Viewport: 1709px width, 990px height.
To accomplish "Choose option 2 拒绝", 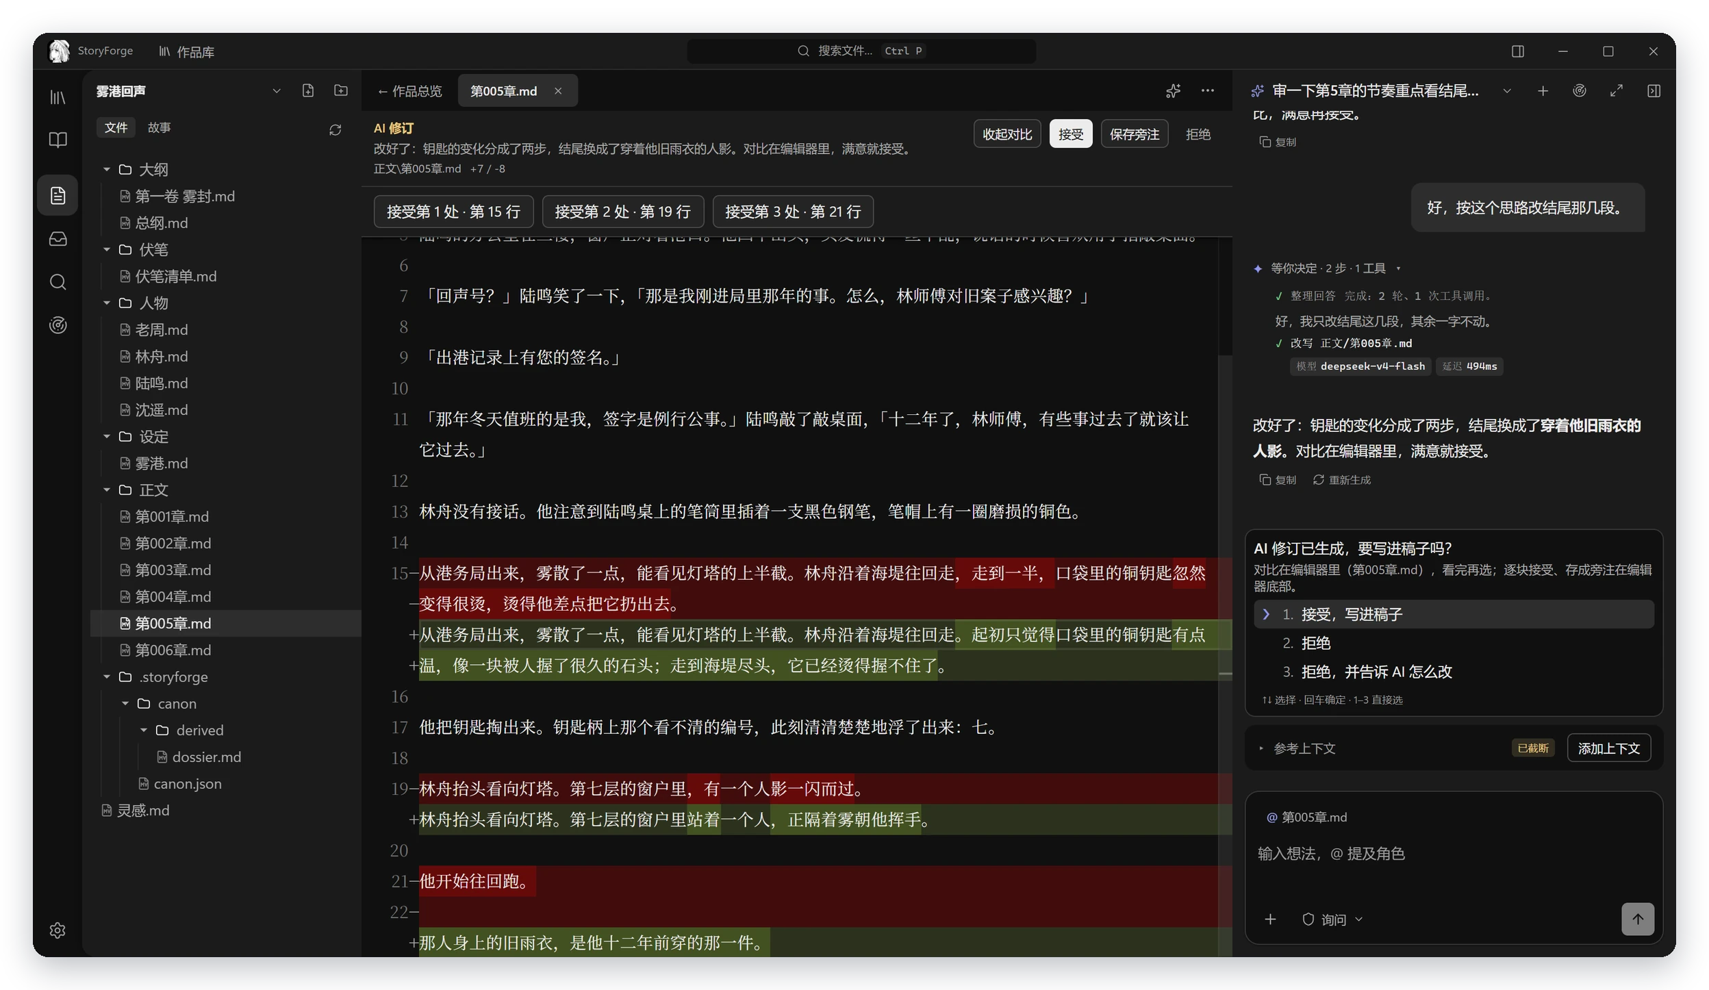I will coord(1454,643).
